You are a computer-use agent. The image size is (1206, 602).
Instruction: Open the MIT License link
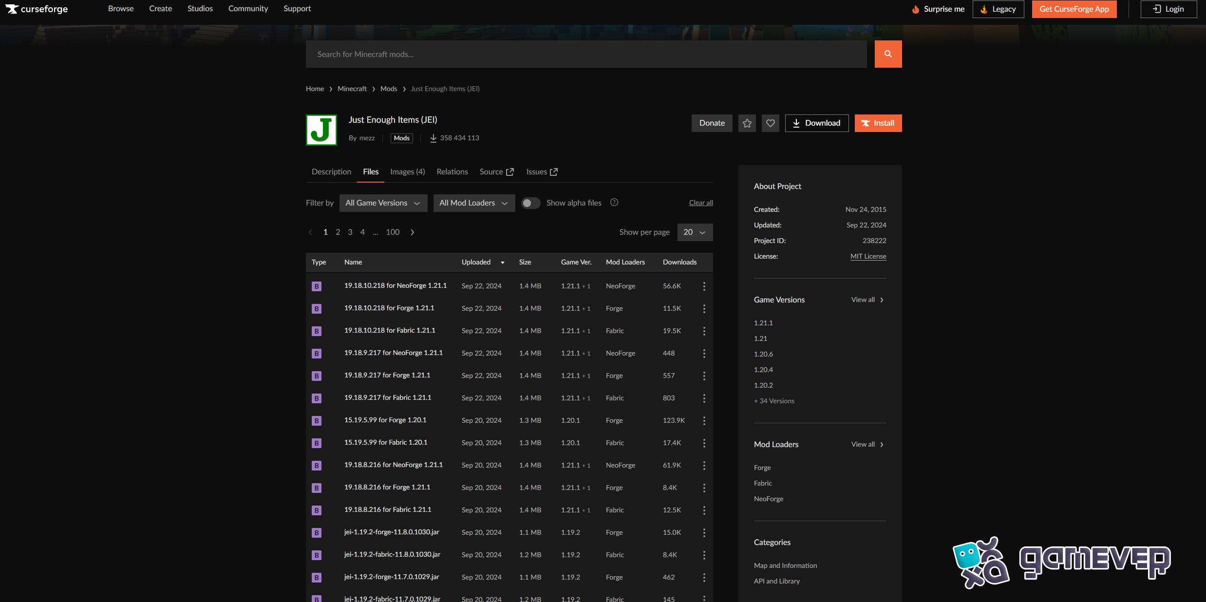point(867,256)
